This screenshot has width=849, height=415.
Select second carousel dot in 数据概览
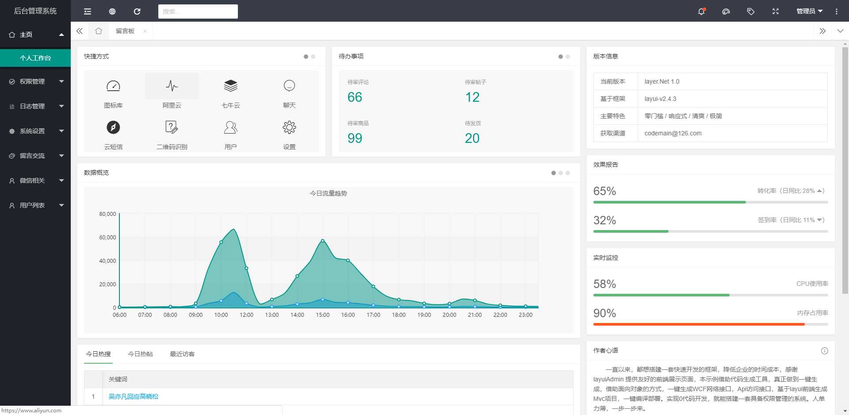click(x=561, y=173)
